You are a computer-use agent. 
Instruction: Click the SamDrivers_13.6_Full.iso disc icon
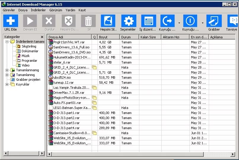(x=51, y=47)
